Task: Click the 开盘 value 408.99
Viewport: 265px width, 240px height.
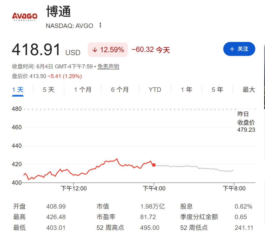Action: point(56,206)
